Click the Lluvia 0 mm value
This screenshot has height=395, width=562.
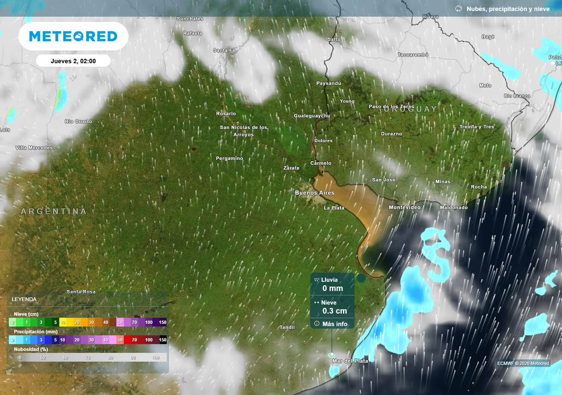(x=333, y=288)
